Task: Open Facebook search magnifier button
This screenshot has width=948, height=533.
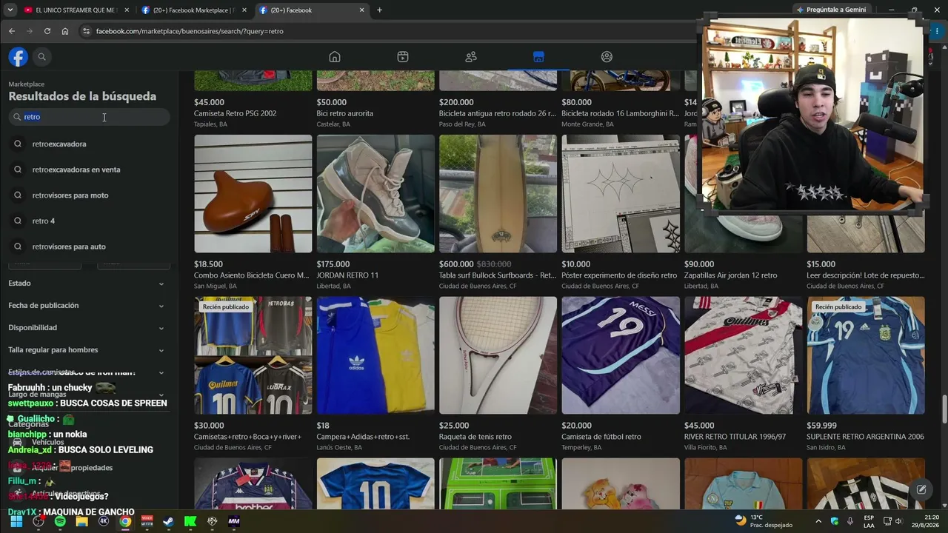Action: pos(42,57)
